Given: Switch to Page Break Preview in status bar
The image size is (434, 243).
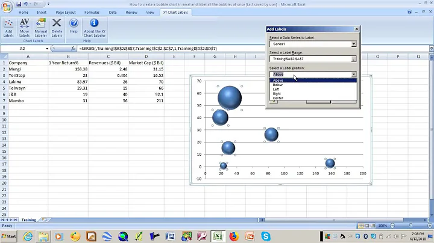Looking at the screenshot, I should click(373, 226).
